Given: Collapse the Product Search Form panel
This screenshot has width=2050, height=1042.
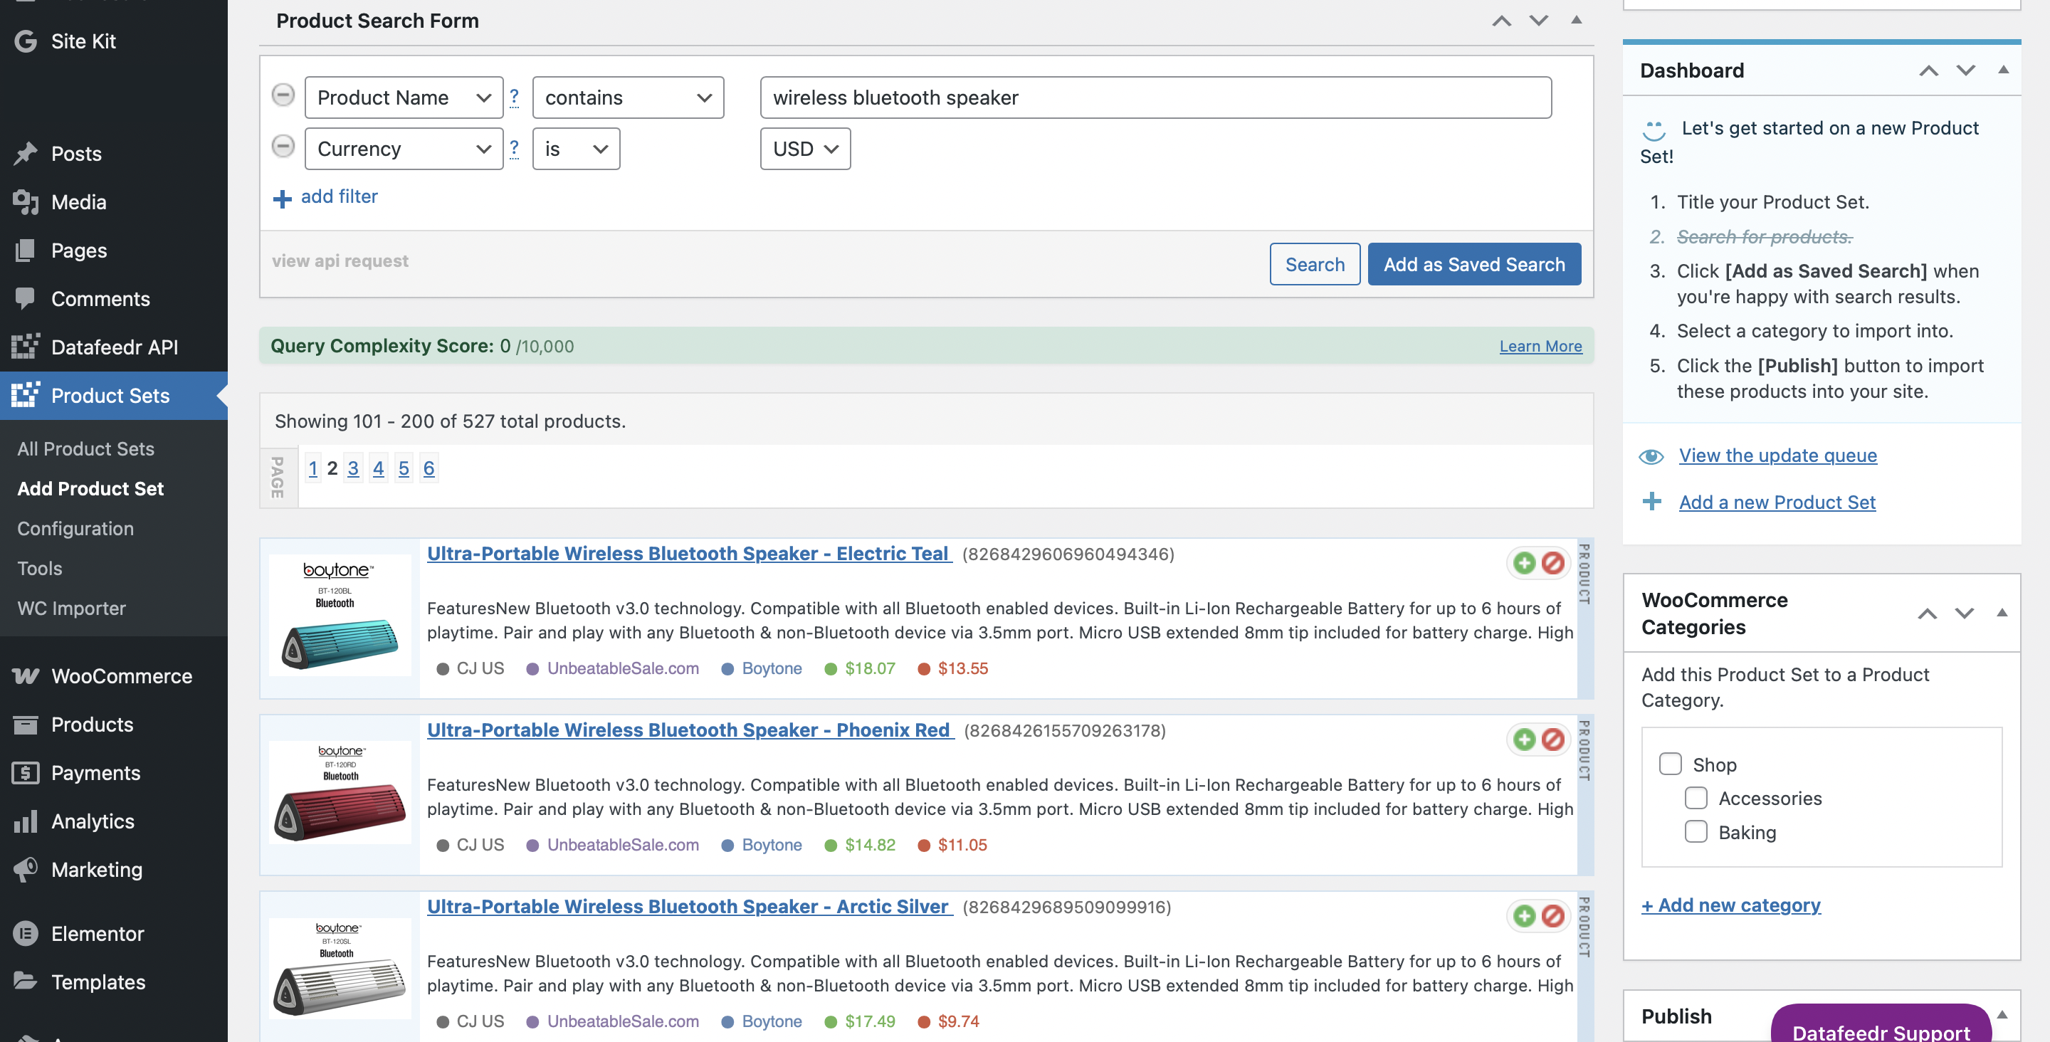Looking at the screenshot, I should point(1576,20).
